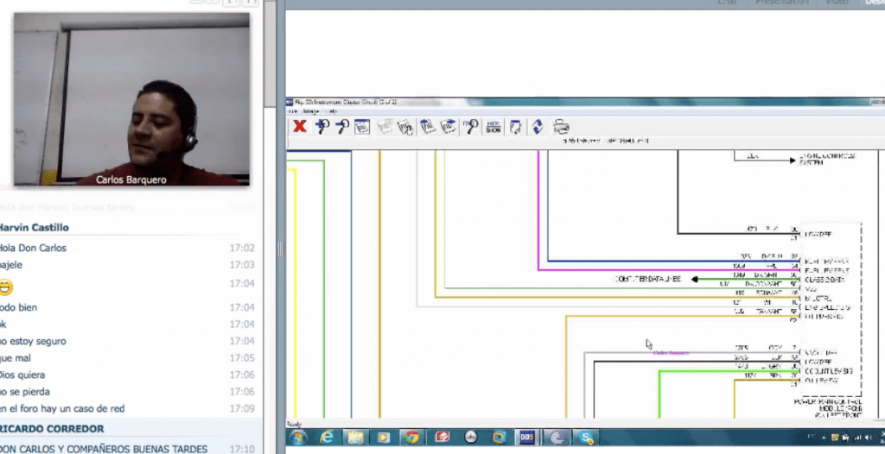Image resolution: width=885 pixels, height=454 pixels.
Task: Click the red X close-diagram toolbar icon
Action: coord(300,127)
